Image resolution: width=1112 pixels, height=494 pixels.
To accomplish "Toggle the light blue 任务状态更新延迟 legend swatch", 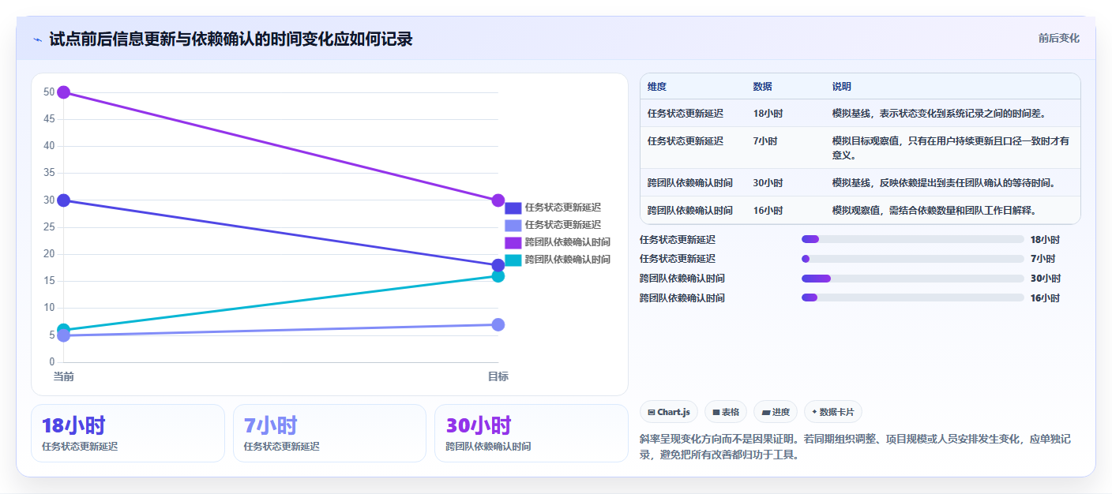I will pos(513,226).
